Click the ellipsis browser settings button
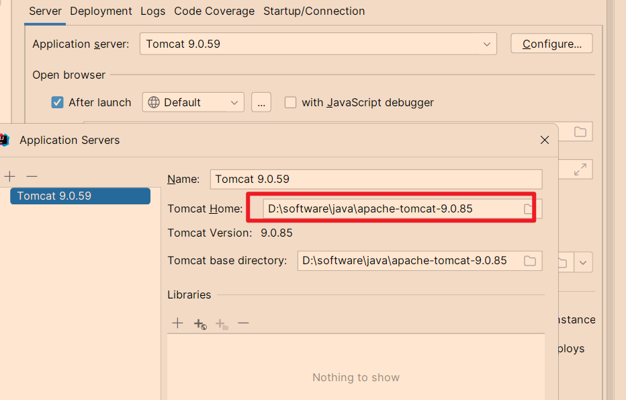 click(x=261, y=102)
